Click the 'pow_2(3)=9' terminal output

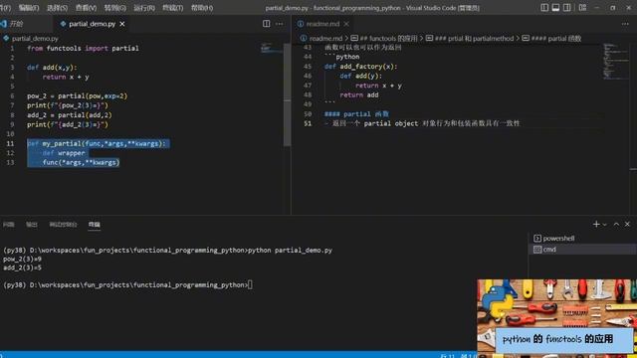[x=22, y=259]
